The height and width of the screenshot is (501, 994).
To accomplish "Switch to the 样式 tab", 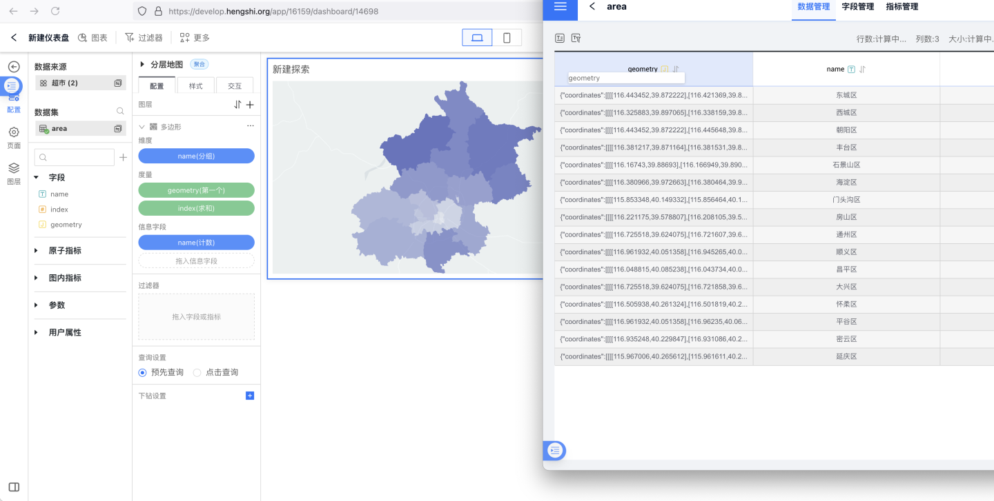I will point(196,86).
